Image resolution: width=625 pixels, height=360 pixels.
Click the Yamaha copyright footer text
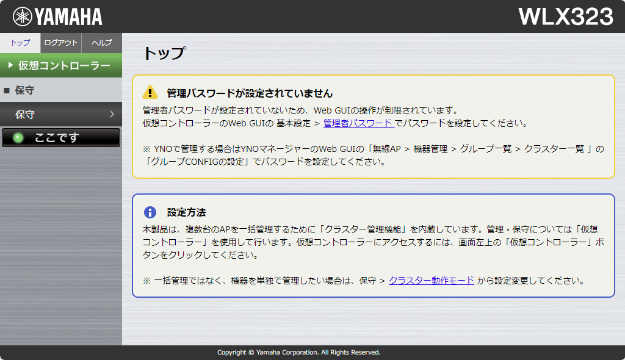coord(299,353)
